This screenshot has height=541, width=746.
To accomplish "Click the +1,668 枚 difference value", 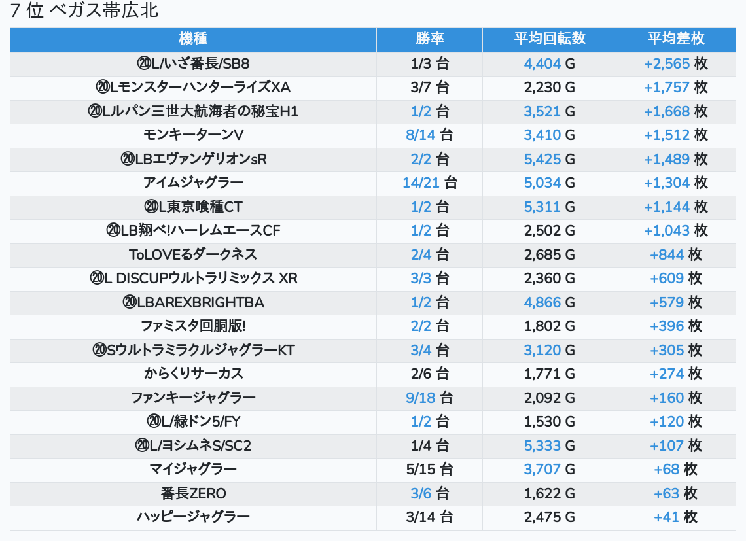I will (x=675, y=111).
